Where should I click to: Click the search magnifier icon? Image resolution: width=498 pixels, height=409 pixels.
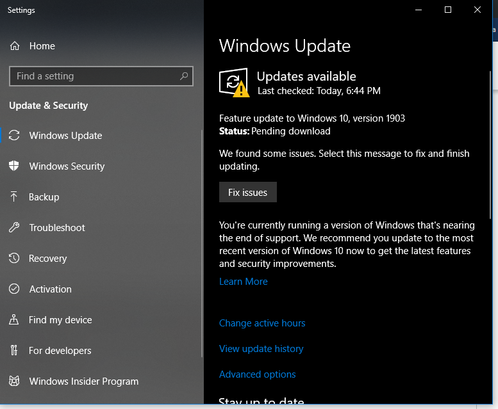click(x=184, y=76)
